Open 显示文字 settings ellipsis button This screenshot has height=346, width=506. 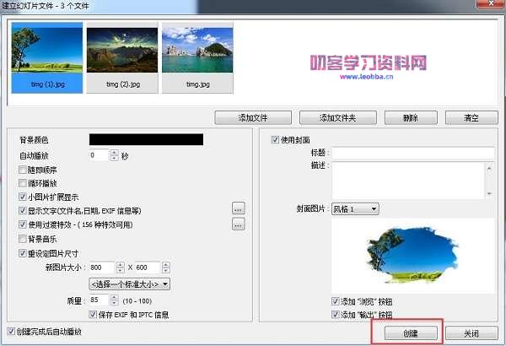point(239,208)
